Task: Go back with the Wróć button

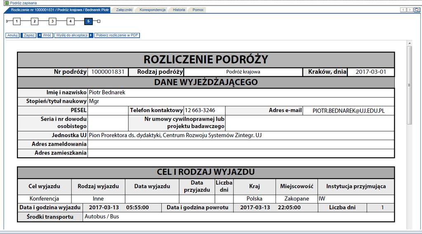Action: 45,35
